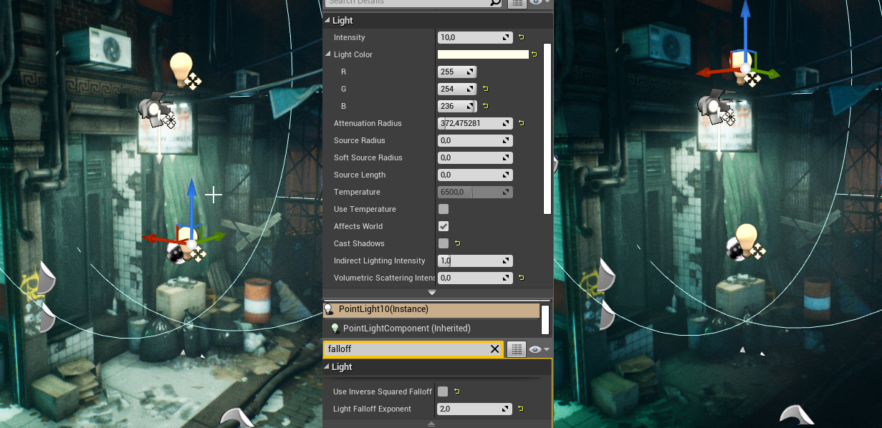882x428 pixels.
Task: Click the bulb icon on PointLight10(Instance)
Action: click(x=330, y=310)
